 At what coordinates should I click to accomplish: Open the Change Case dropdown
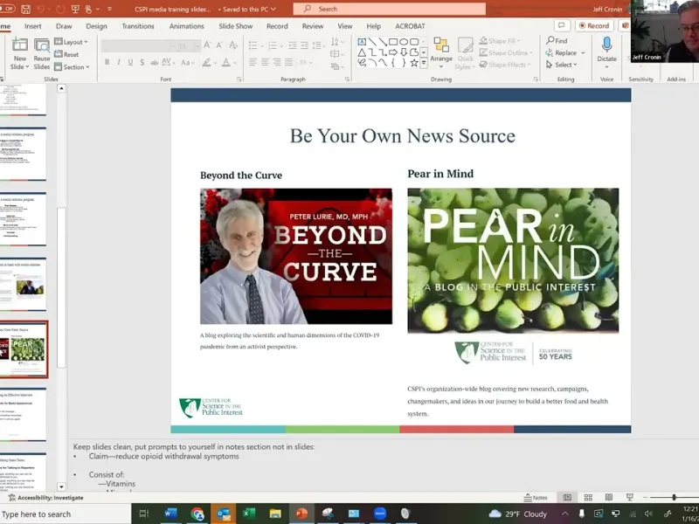pyautogui.click(x=188, y=62)
